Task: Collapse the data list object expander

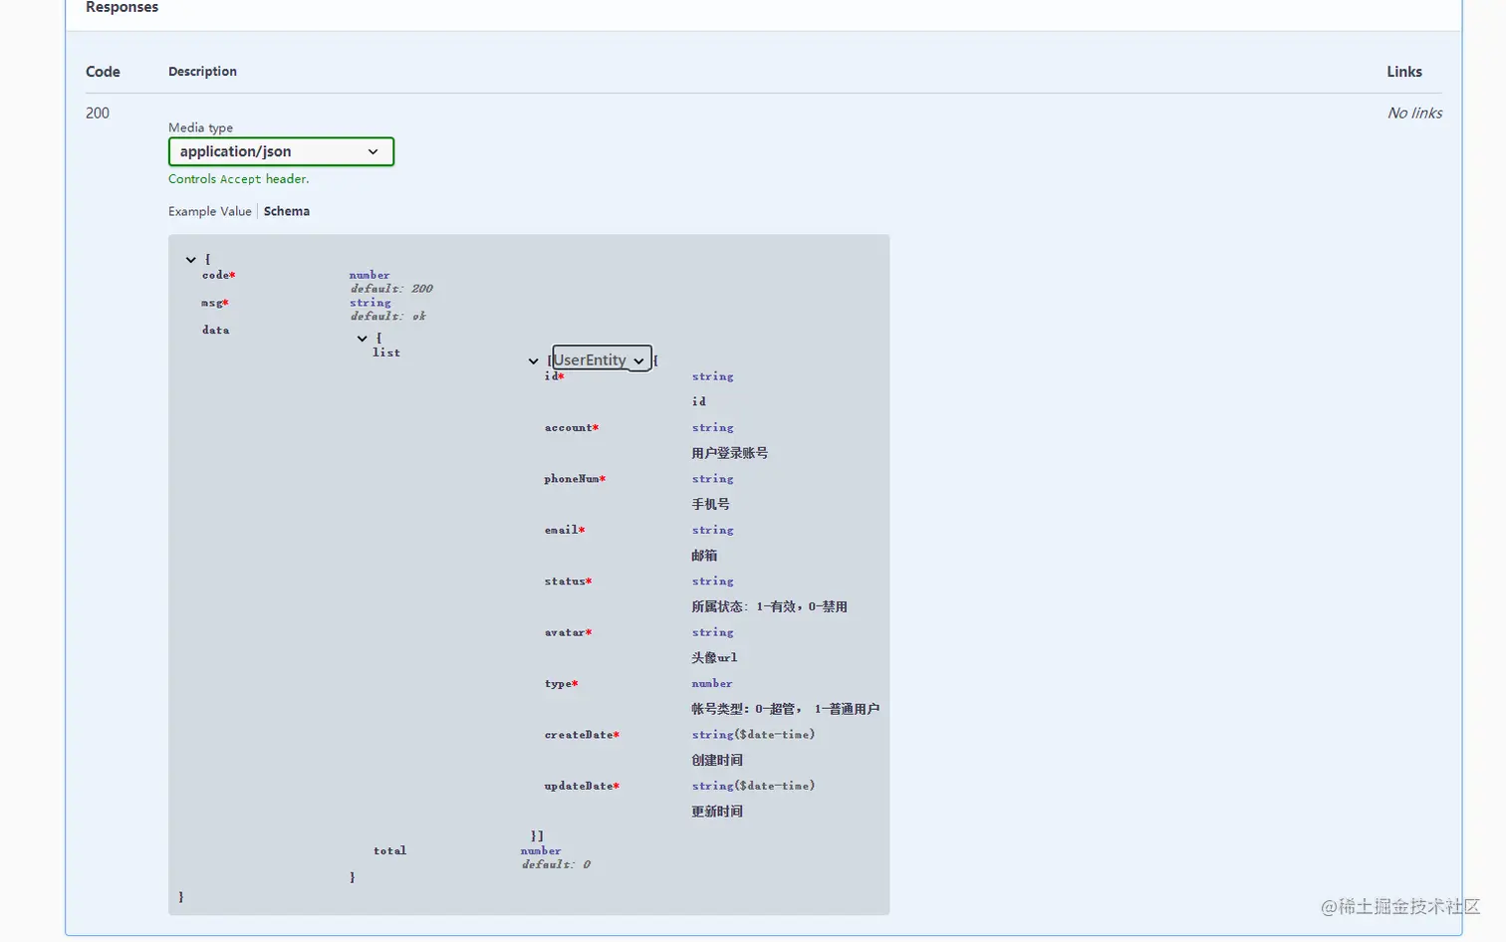Action: click(362, 338)
